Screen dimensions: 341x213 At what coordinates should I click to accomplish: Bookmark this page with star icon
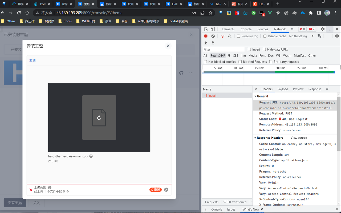210,13
